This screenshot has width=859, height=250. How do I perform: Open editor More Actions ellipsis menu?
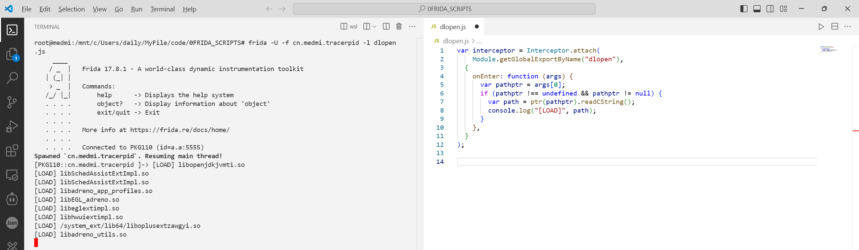coord(848,27)
